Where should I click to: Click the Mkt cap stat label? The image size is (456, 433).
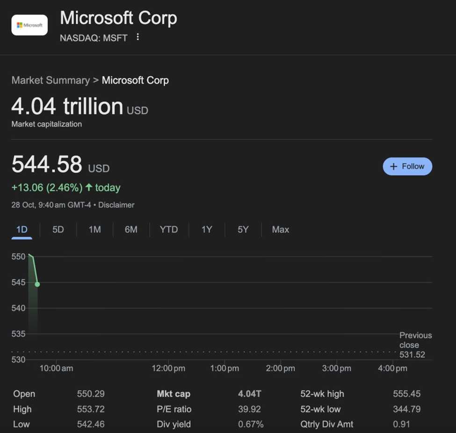pyautogui.click(x=174, y=394)
